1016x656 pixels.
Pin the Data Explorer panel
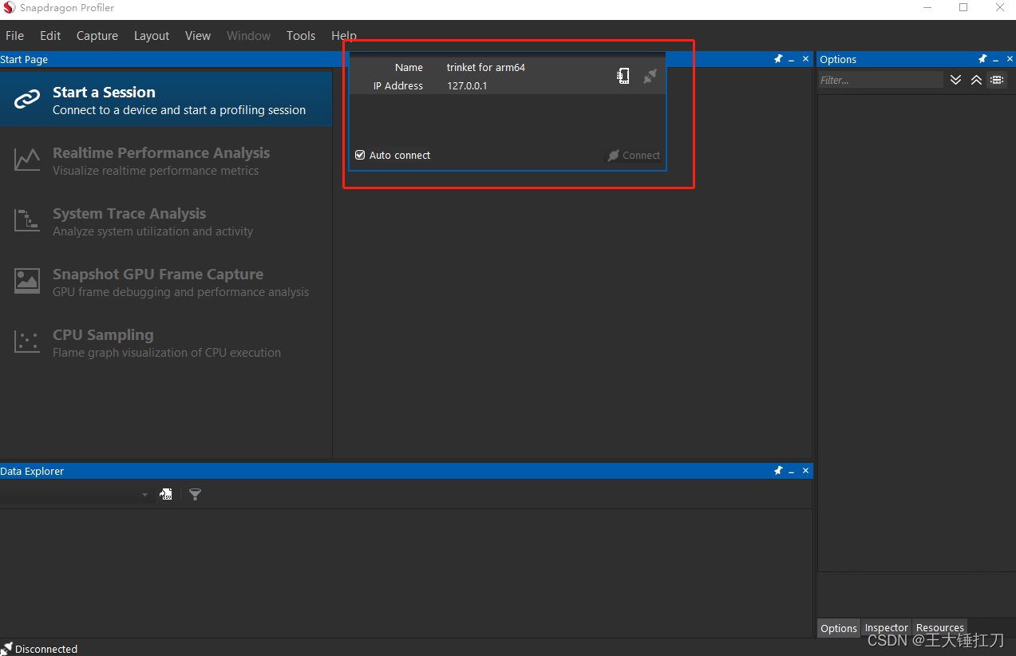(778, 471)
